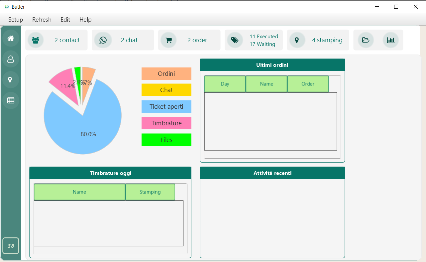
Task: Click the tags ticket icon
Action: coord(235,40)
